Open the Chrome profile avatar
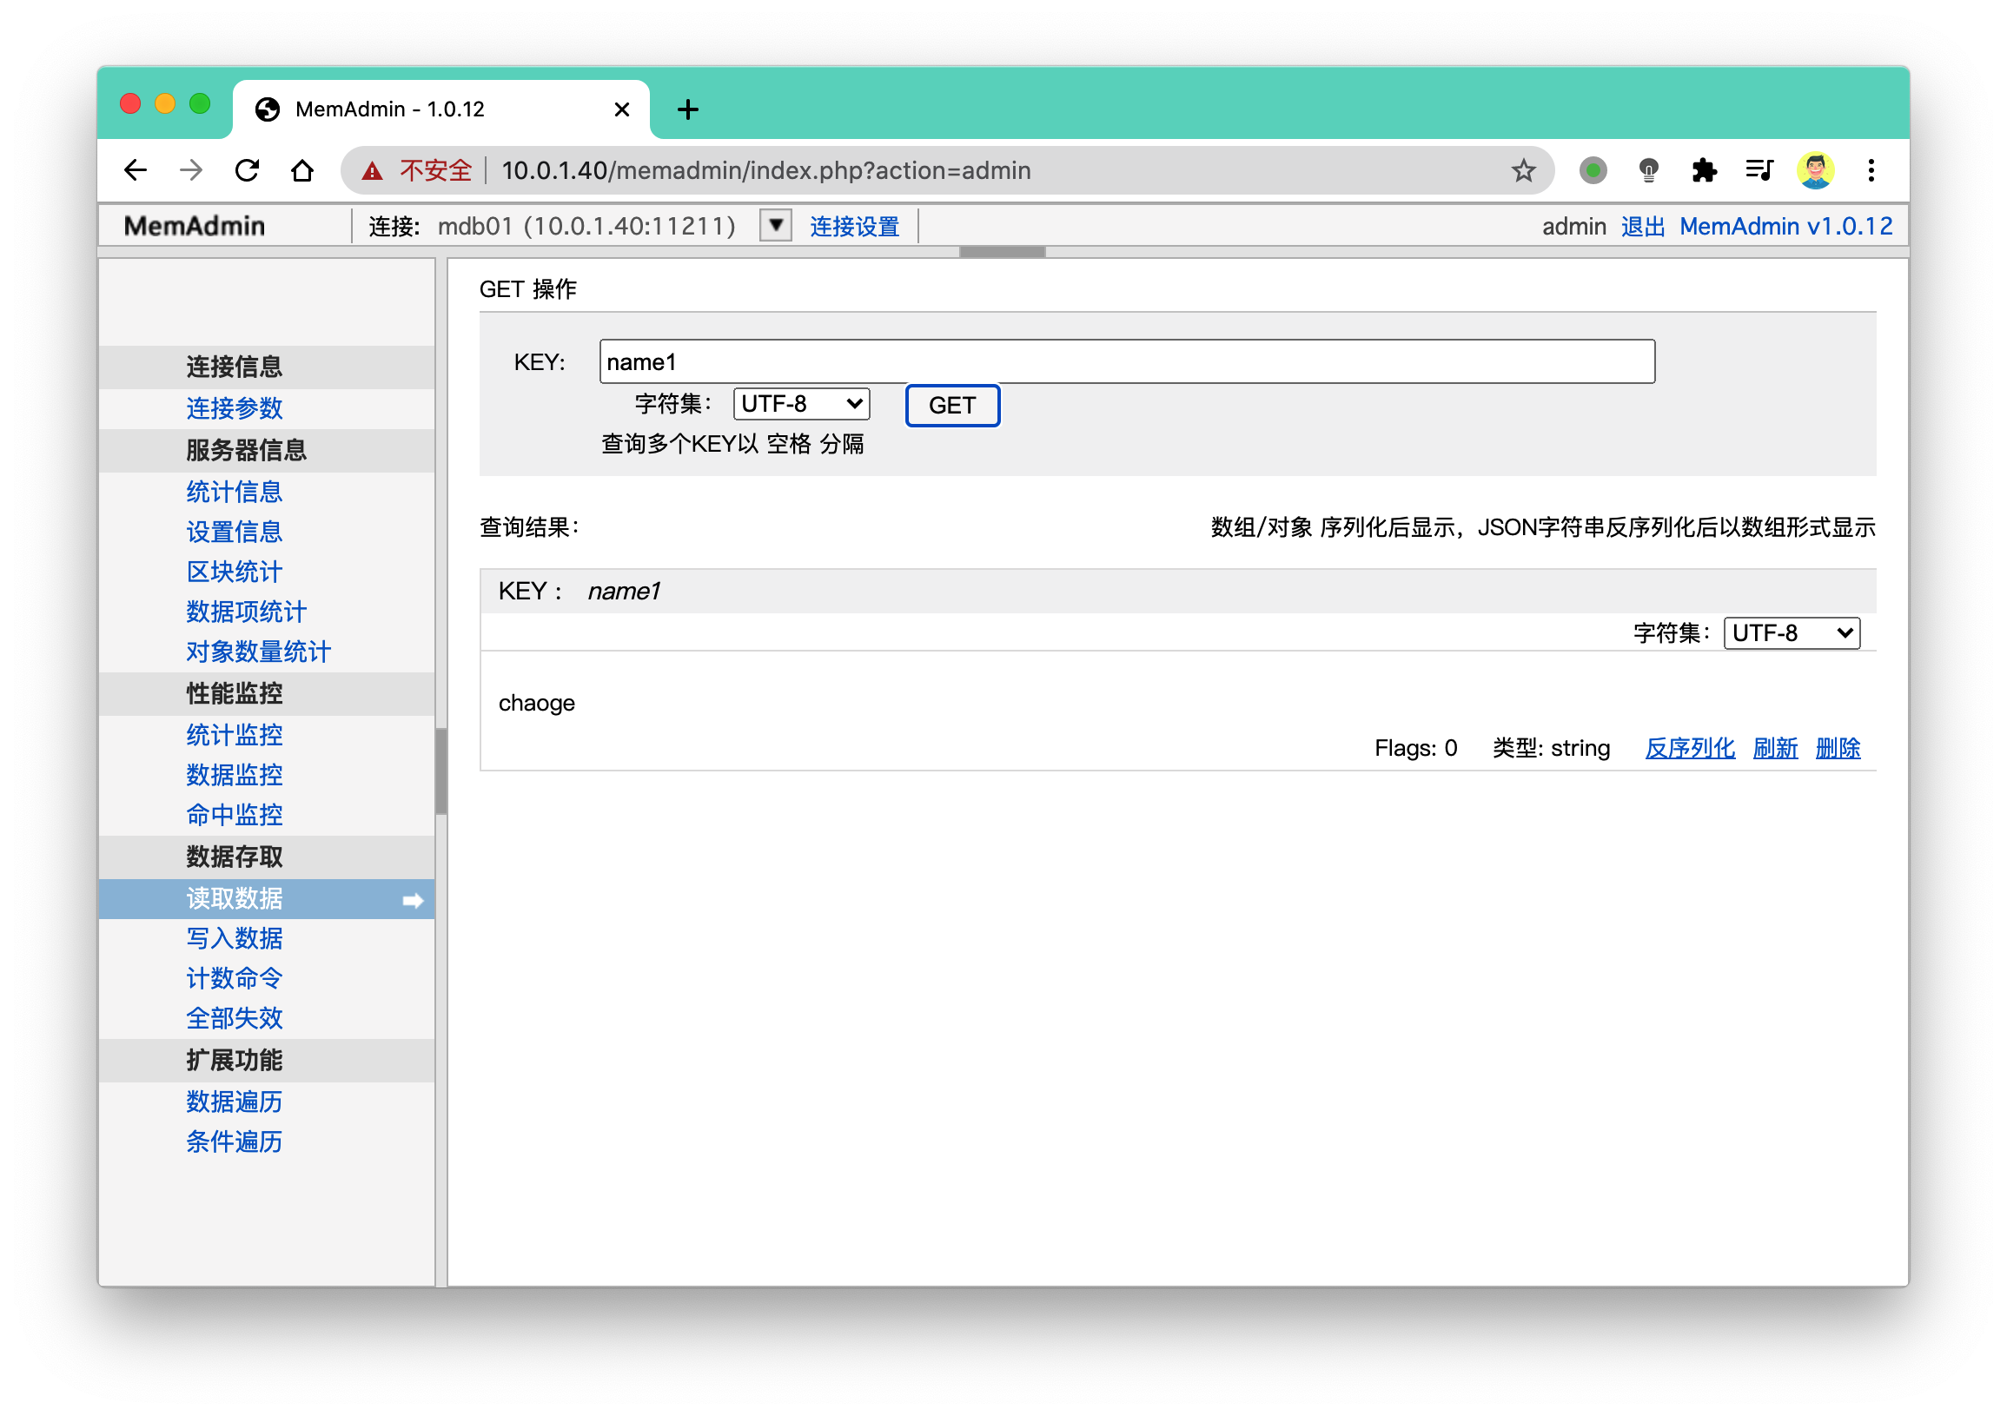Image resolution: width=2007 pixels, height=1416 pixels. pyautogui.click(x=1815, y=169)
